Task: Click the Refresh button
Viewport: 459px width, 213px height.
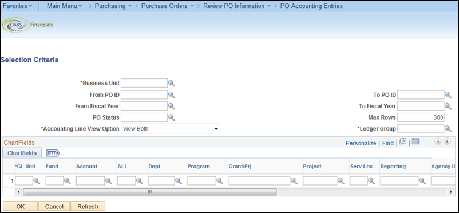Action: point(88,206)
